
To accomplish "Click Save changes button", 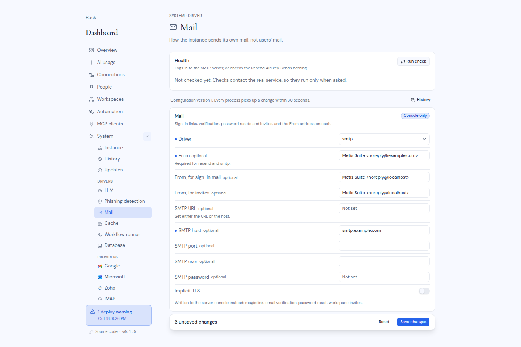I will (413, 322).
